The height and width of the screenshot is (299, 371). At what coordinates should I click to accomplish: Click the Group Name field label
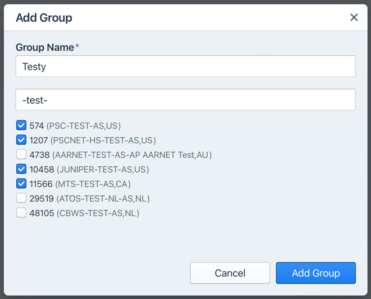pyautogui.click(x=44, y=48)
